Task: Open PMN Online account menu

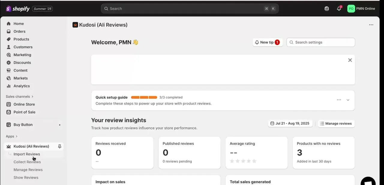Action: pos(361,9)
